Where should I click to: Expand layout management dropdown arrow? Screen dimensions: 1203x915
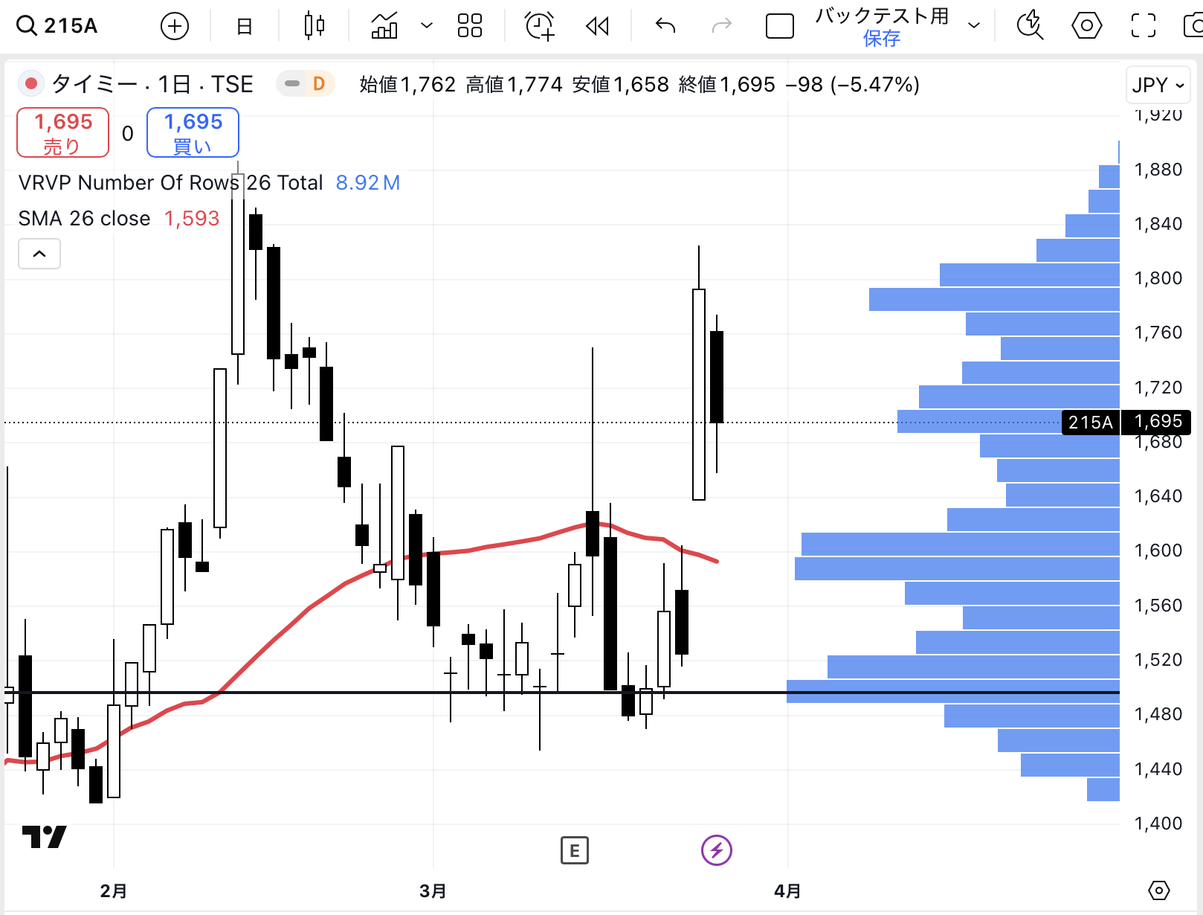click(x=974, y=26)
